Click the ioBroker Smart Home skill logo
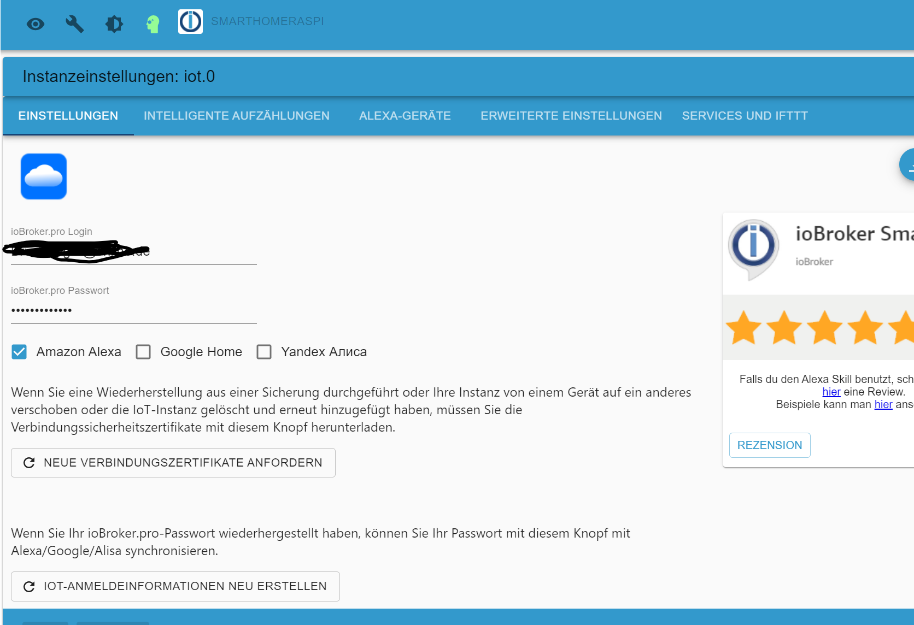 tap(753, 249)
